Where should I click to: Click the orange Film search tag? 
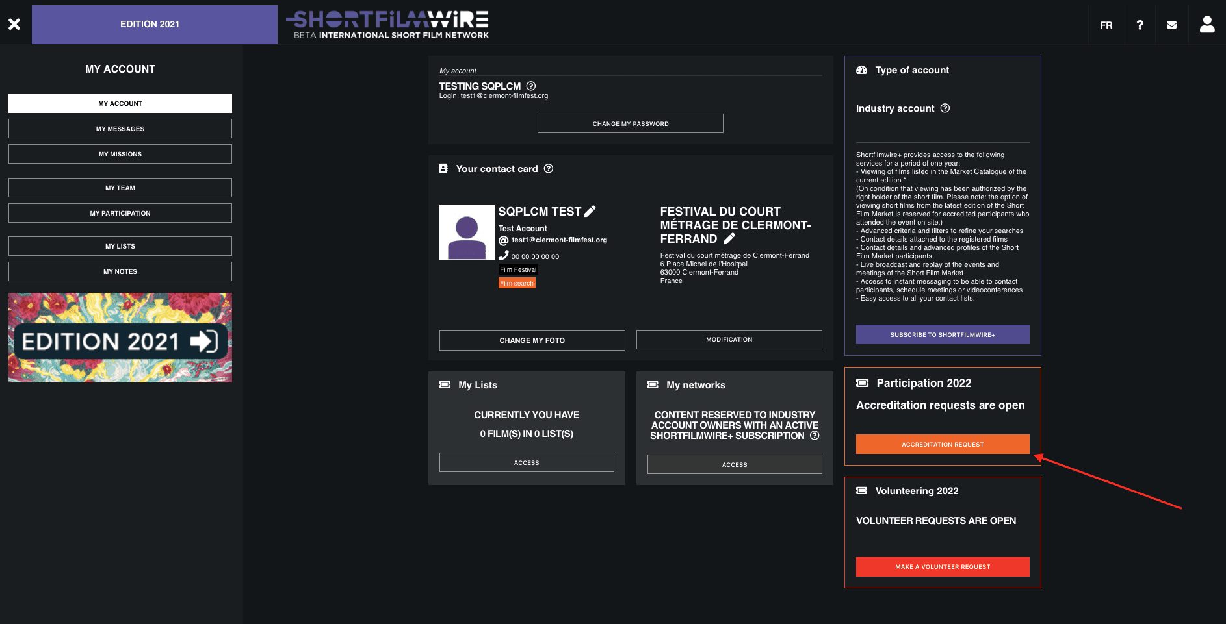[x=517, y=283]
